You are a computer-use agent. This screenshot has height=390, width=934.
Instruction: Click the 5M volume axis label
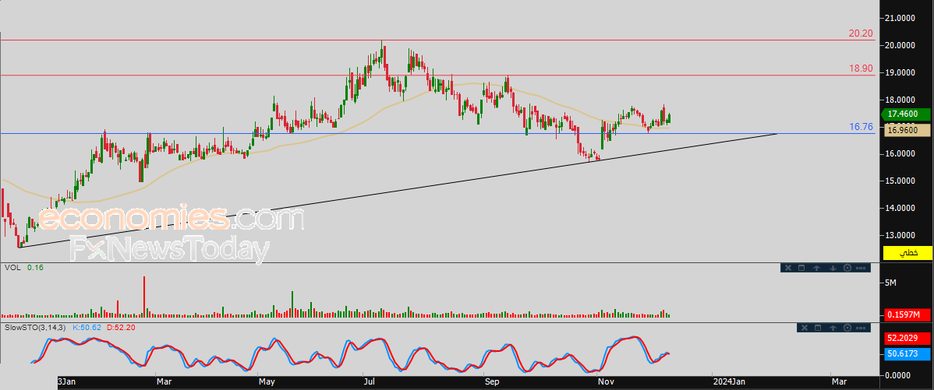click(890, 283)
